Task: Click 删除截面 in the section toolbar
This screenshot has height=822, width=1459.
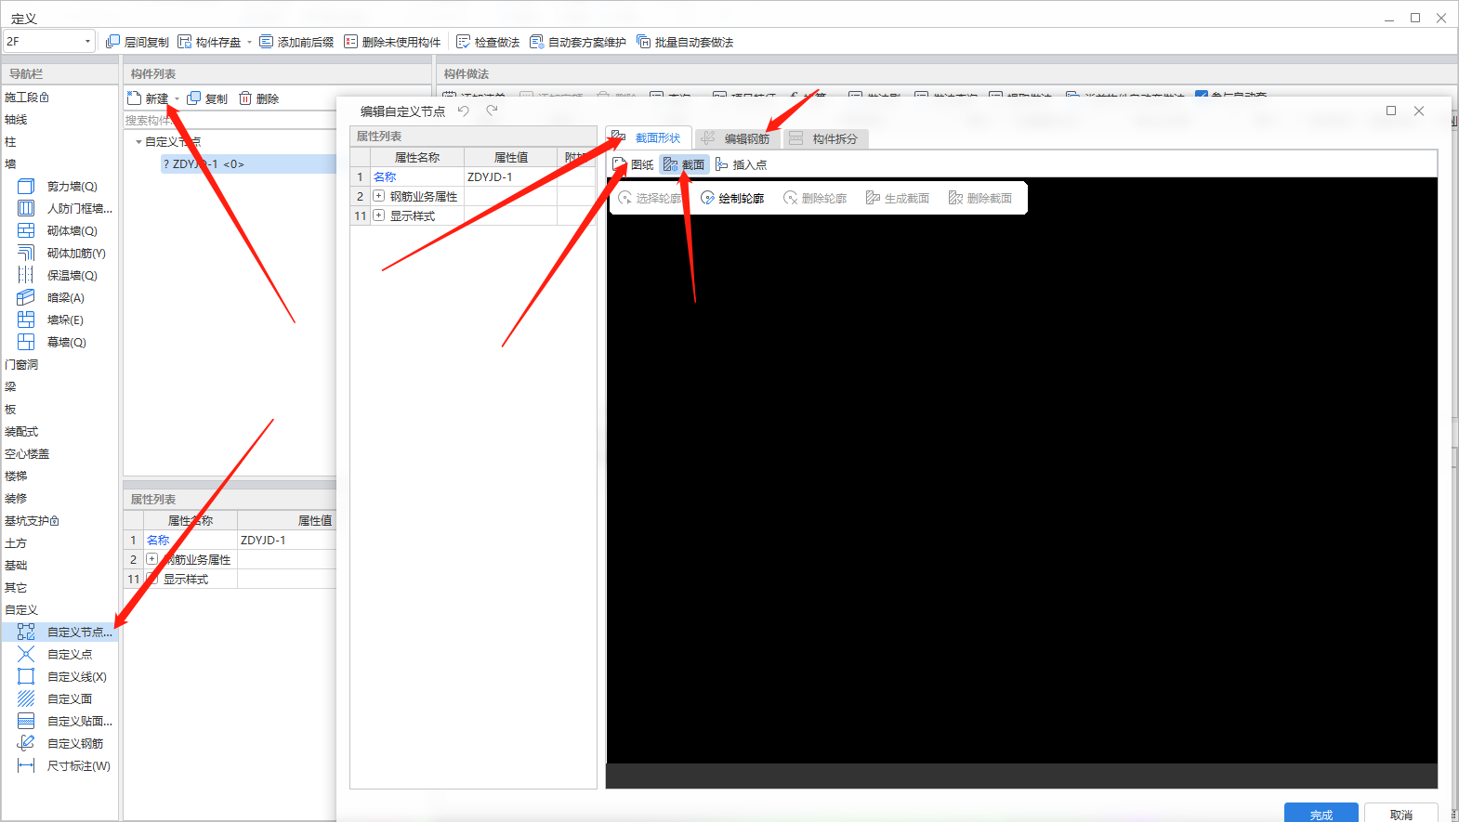Action: coord(980,198)
